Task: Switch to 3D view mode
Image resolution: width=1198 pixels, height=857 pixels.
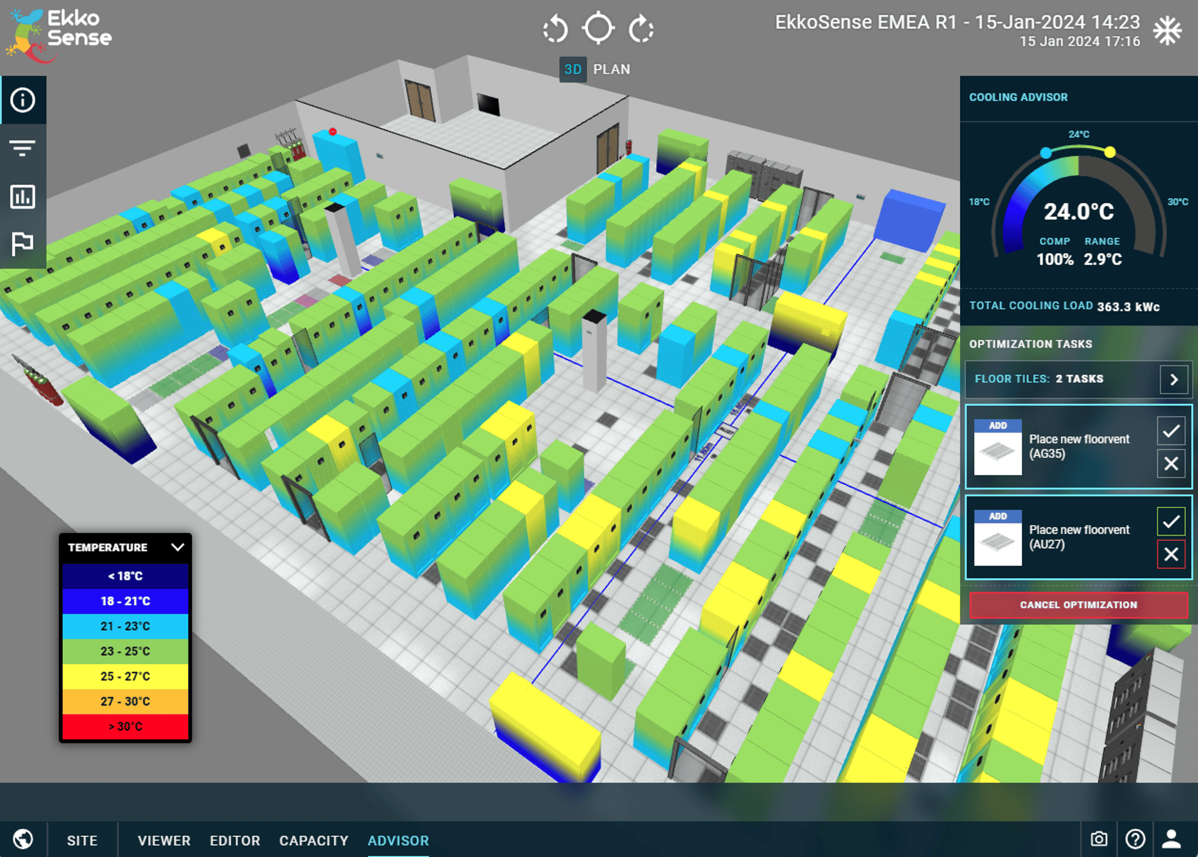Action: tap(573, 69)
